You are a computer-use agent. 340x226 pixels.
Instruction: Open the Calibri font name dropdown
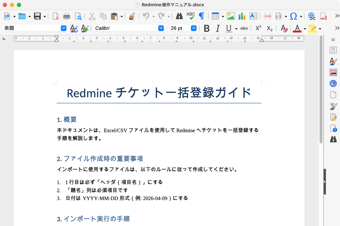[x=161, y=28]
